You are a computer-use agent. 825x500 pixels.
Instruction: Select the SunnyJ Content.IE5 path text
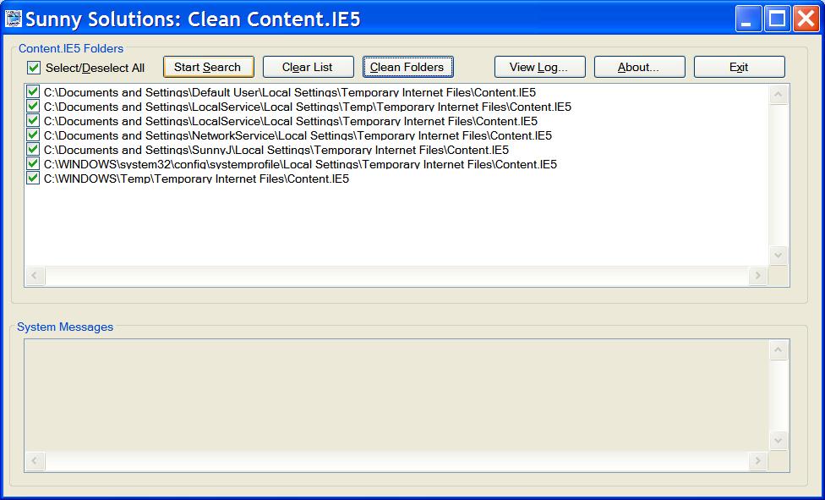click(x=276, y=150)
